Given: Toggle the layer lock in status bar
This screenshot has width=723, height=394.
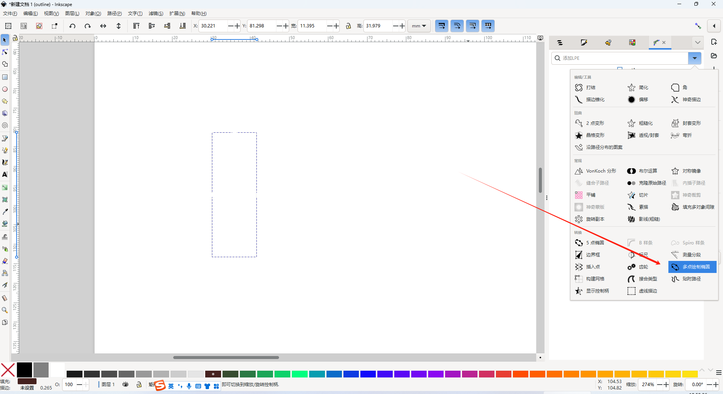Looking at the screenshot, I should pyautogui.click(x=139, y=385).
